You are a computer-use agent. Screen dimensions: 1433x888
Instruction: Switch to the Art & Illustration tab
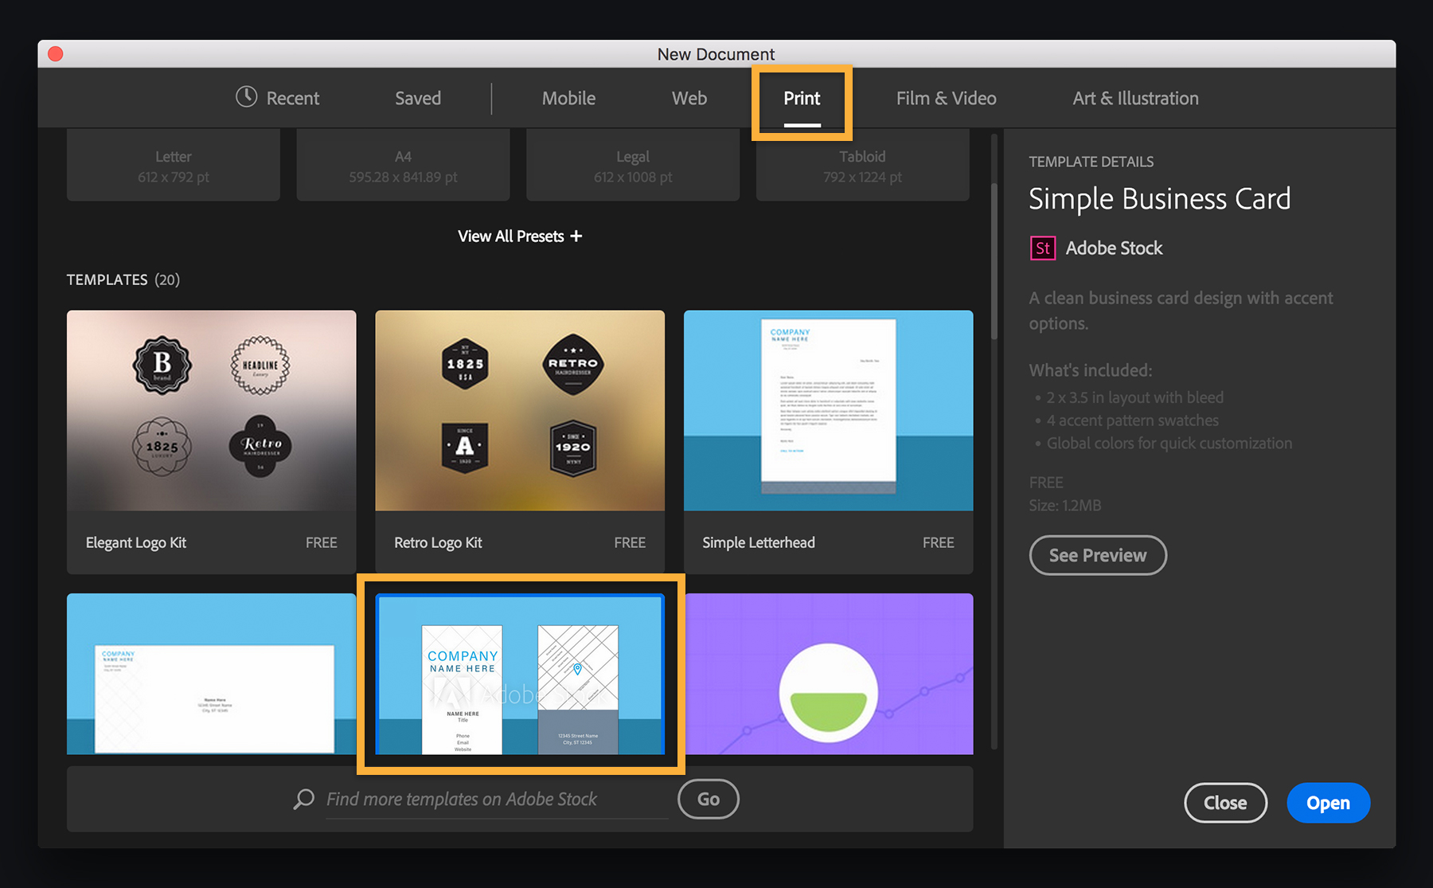(x=1135, y=97)
